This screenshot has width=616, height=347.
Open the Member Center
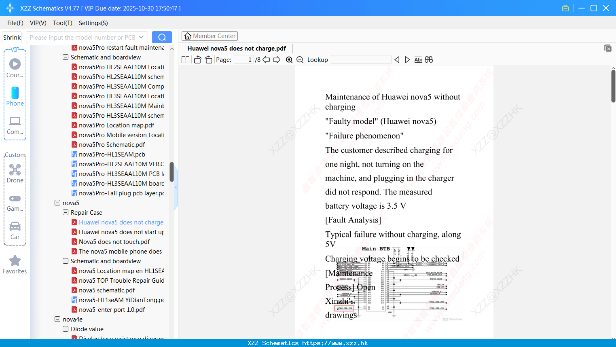point(210,36)
